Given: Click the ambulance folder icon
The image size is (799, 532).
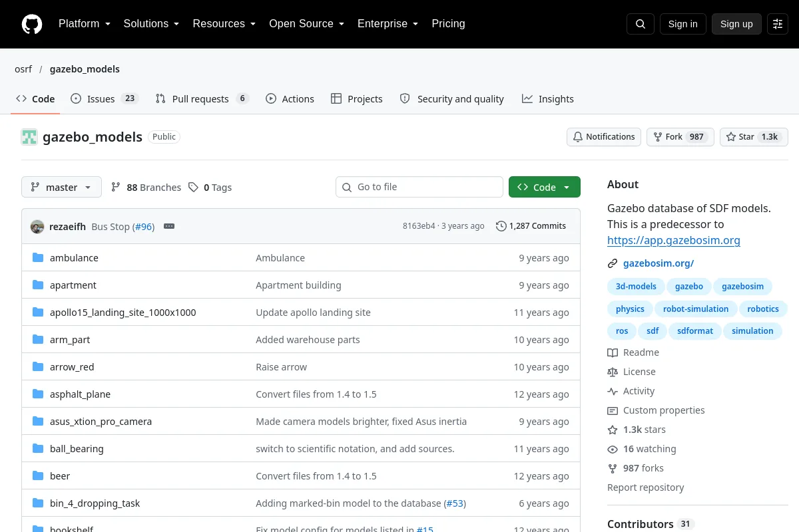Looking at the screenshot, I should 38,258.
